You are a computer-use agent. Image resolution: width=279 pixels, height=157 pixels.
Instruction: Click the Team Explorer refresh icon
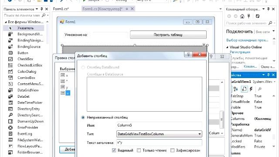coord(258,16)
